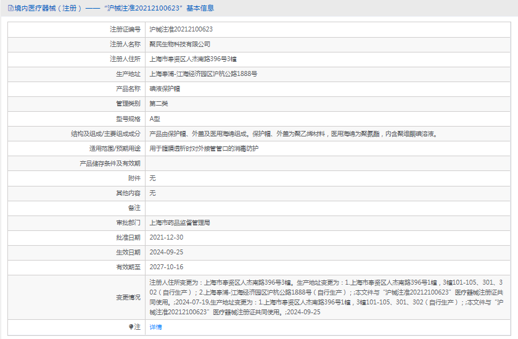Click the 生产地址 row label
This screenshot has width=518, height=339.
pyautogui.click(x=128, y=74)
